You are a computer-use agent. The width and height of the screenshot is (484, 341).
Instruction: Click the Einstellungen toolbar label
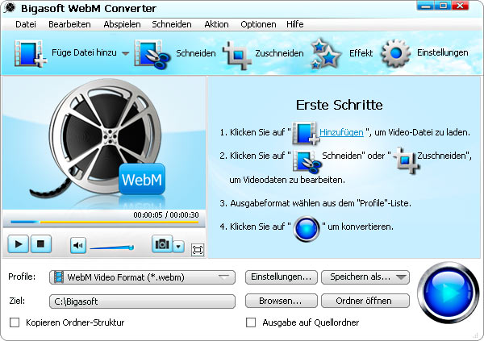click(443, 52)
